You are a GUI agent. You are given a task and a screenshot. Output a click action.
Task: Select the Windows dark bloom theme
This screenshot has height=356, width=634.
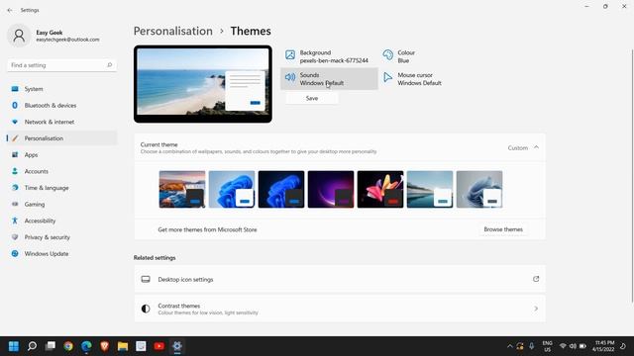(281, 189)
